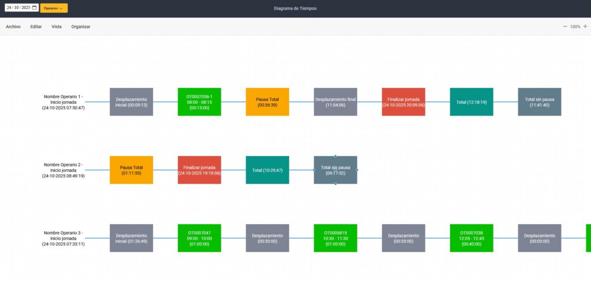Viewport: 591px width, 283px height.
Task: Select Operario 1's orange Pausa Total block
Action: pos(267,102)
